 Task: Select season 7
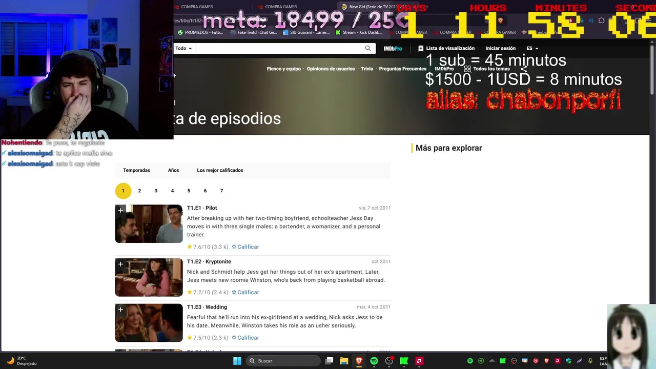221,191
